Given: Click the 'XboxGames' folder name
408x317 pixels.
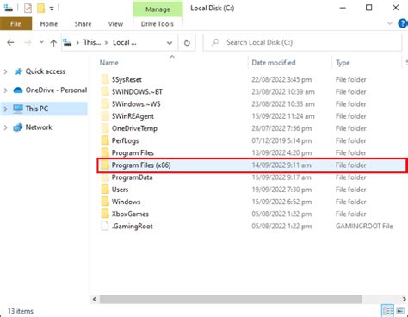Looking at the screenshot, I should (130, 214).
